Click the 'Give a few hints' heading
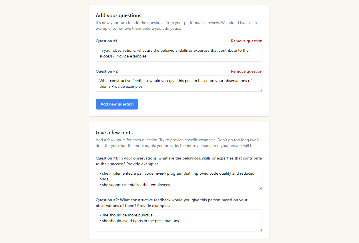The image size is (359, 243). pyautogui.click(x=114, y=133)
